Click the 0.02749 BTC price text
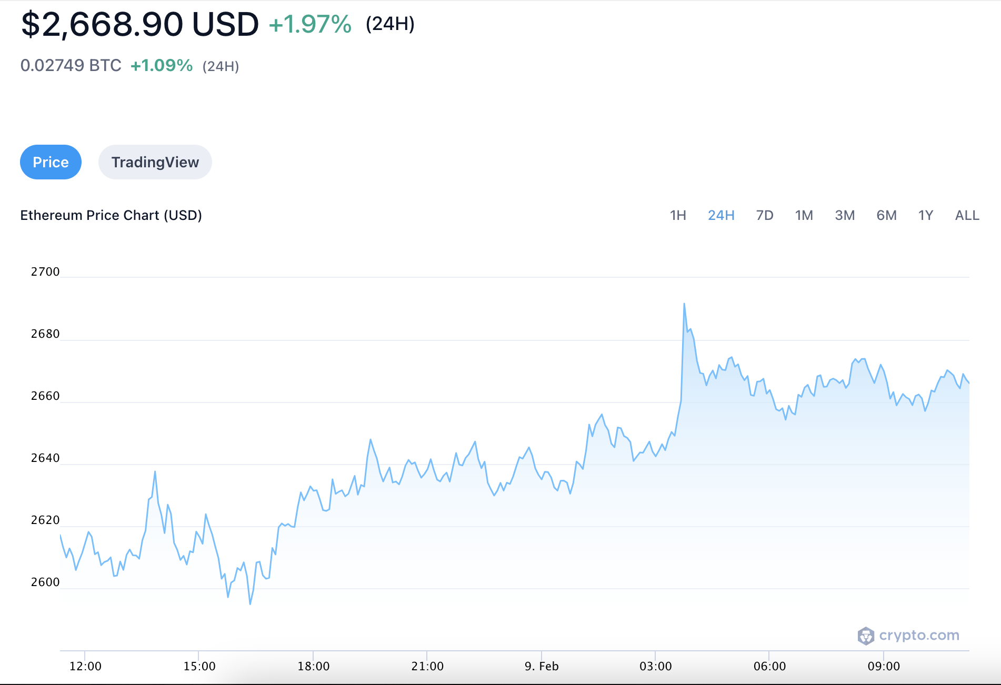1001x685 pixels. (71, 65)
